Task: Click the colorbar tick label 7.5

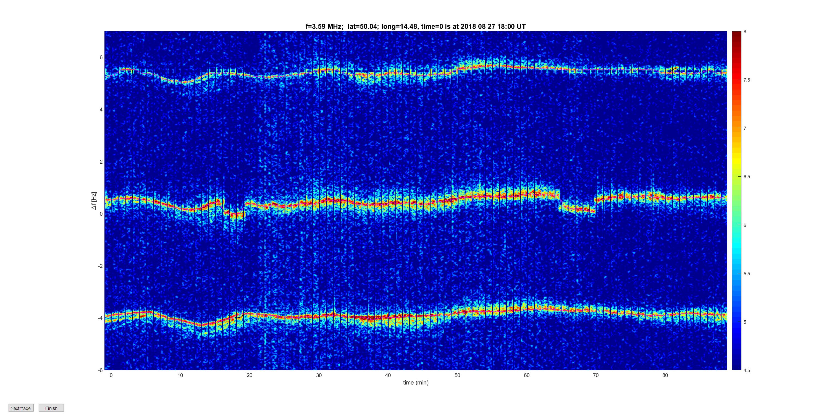Action: point(747,80)
